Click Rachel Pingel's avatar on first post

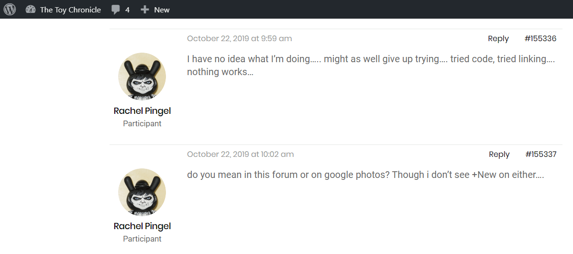(x=142, y=77)
